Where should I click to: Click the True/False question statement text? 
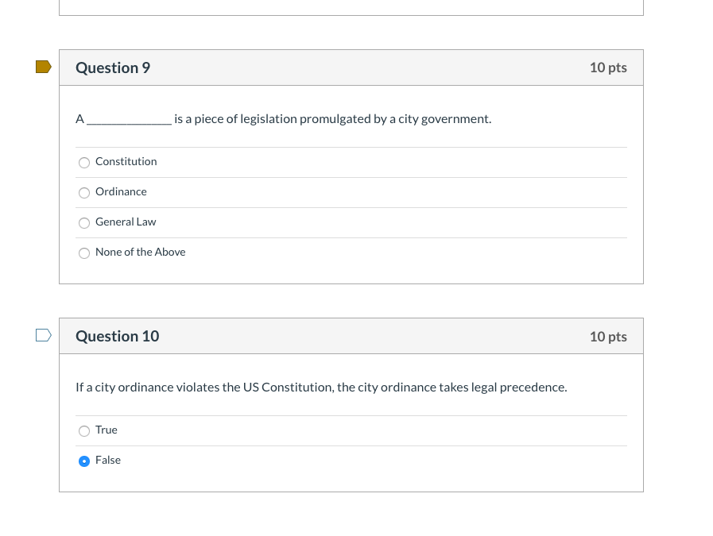tap(321, 387)
